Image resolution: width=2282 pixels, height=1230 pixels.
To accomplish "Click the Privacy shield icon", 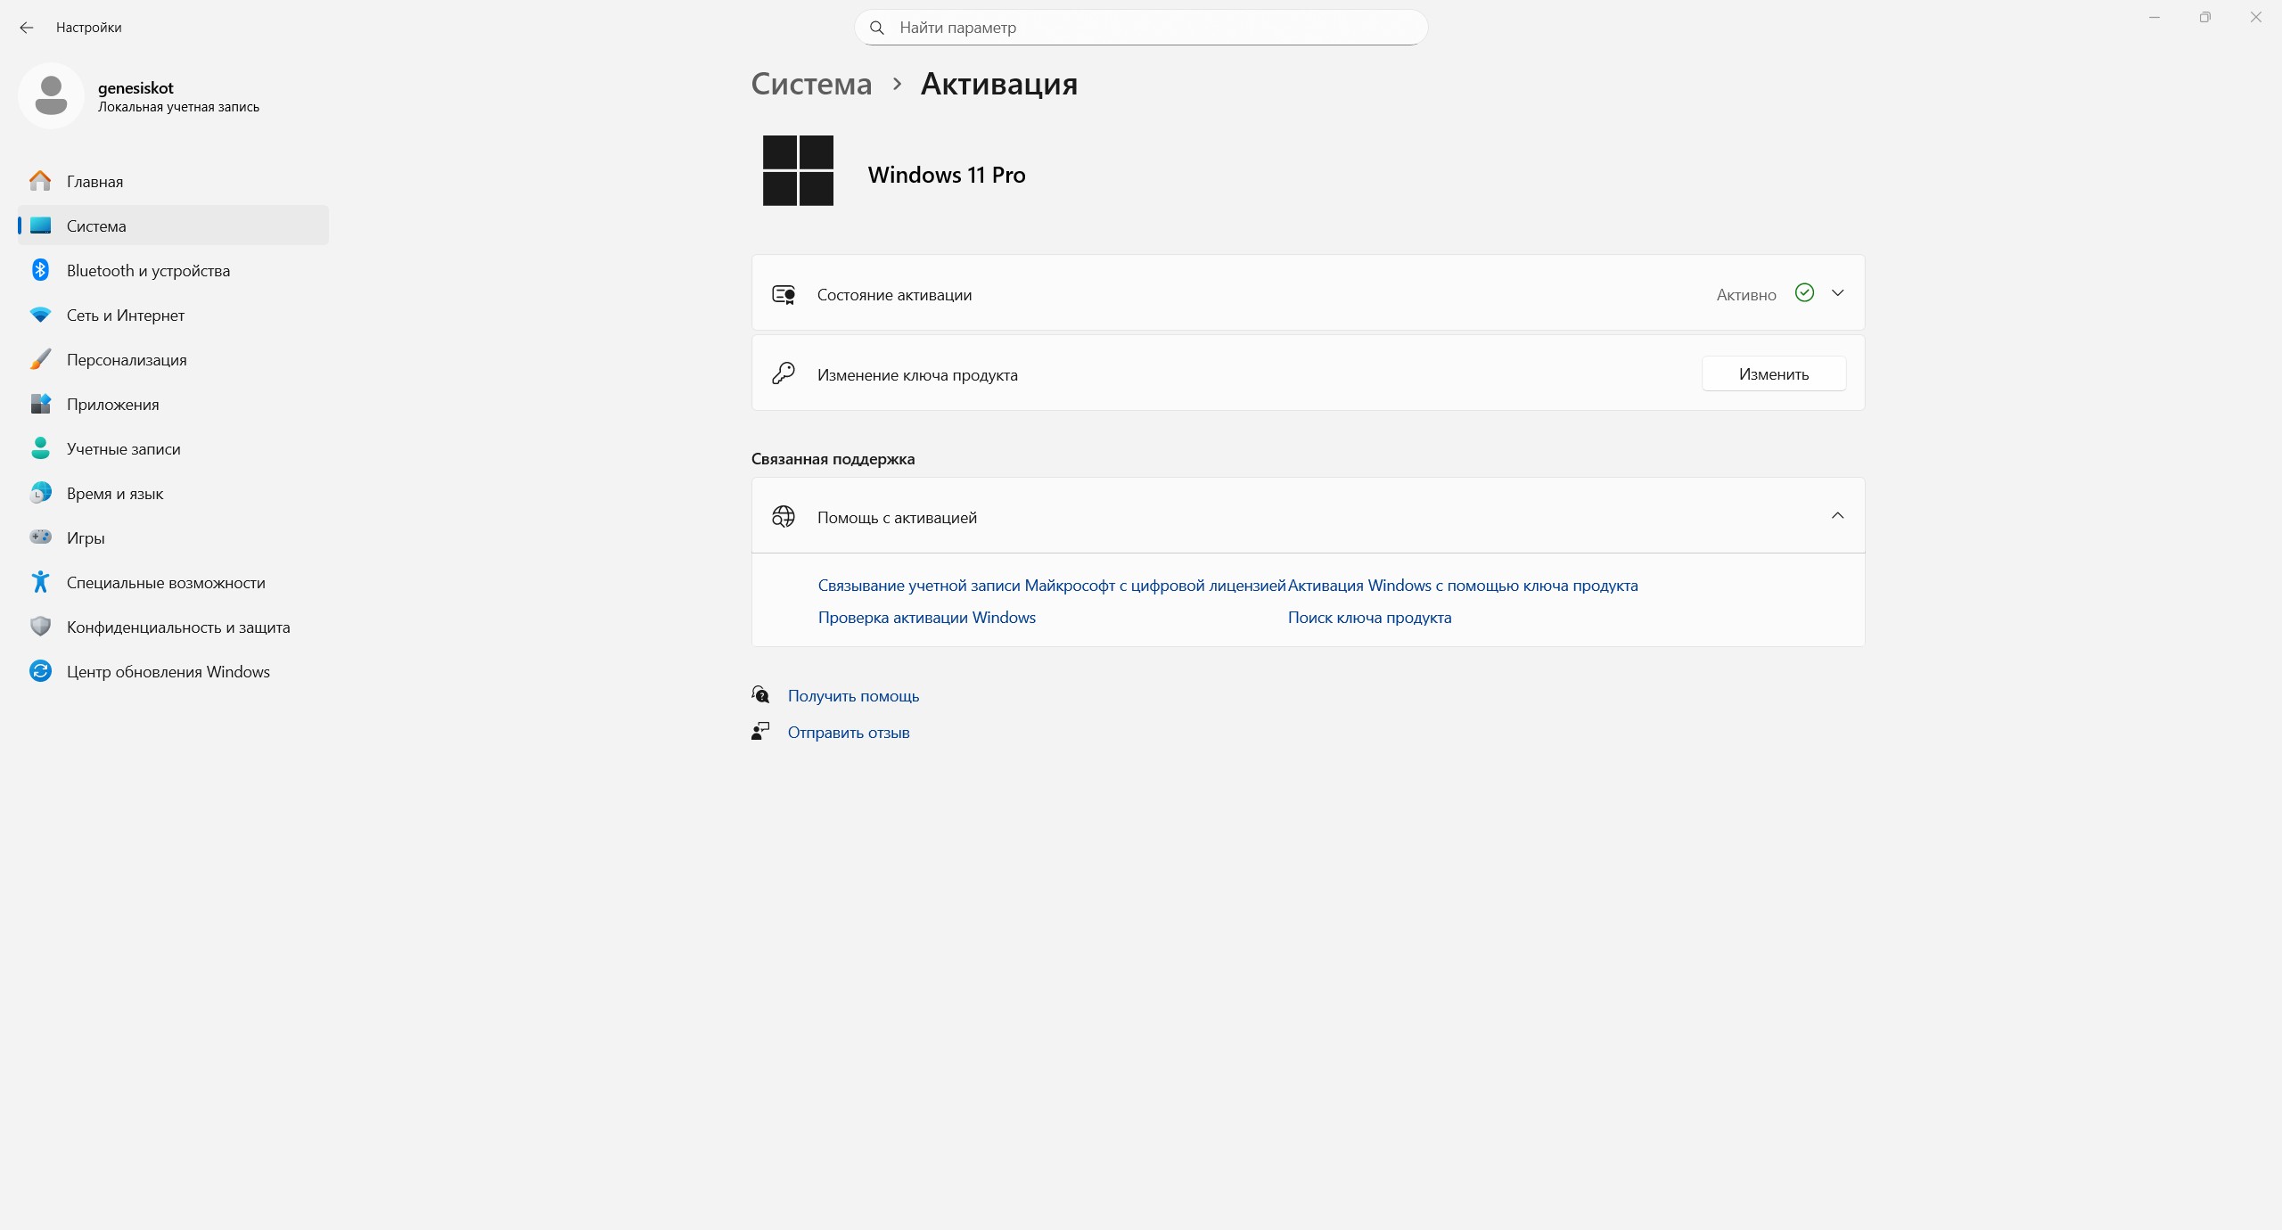I will pyautogui.click(x=40, y=627).
